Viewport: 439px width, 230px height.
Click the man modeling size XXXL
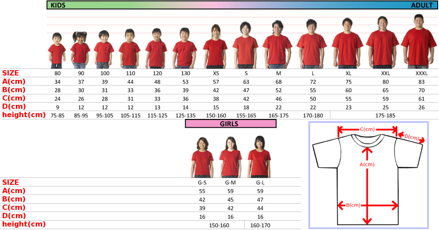point(419,41)
